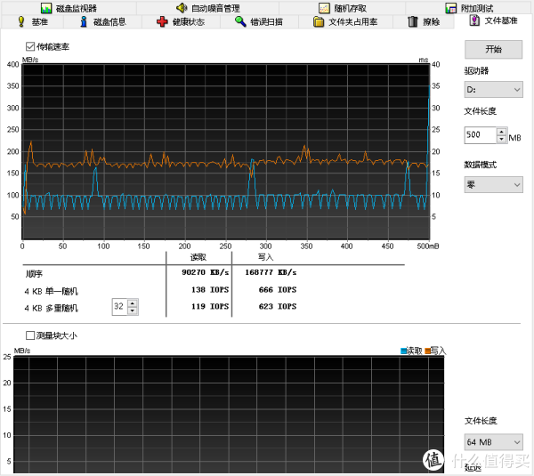
Task: Click the 基准 (Benchmark) lightbulb icon
Action: pyautogui.click(x=22, y=21)
